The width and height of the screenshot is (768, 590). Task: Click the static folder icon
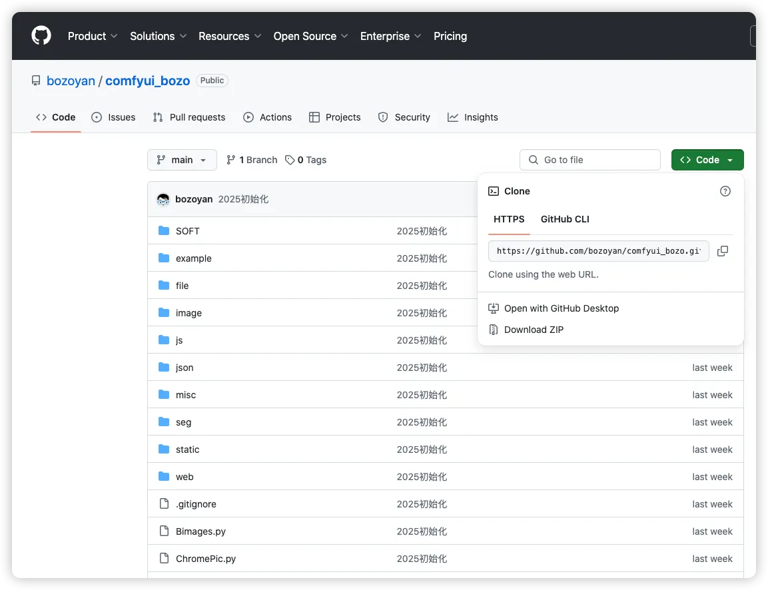(164, 449)
